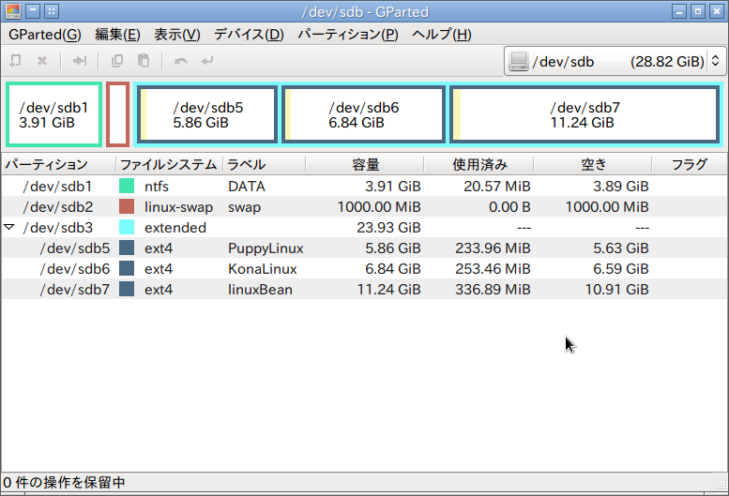Click the PuppyLinux label cell
This screenshot has height=496, width=729.
click(x=266, y=248)
